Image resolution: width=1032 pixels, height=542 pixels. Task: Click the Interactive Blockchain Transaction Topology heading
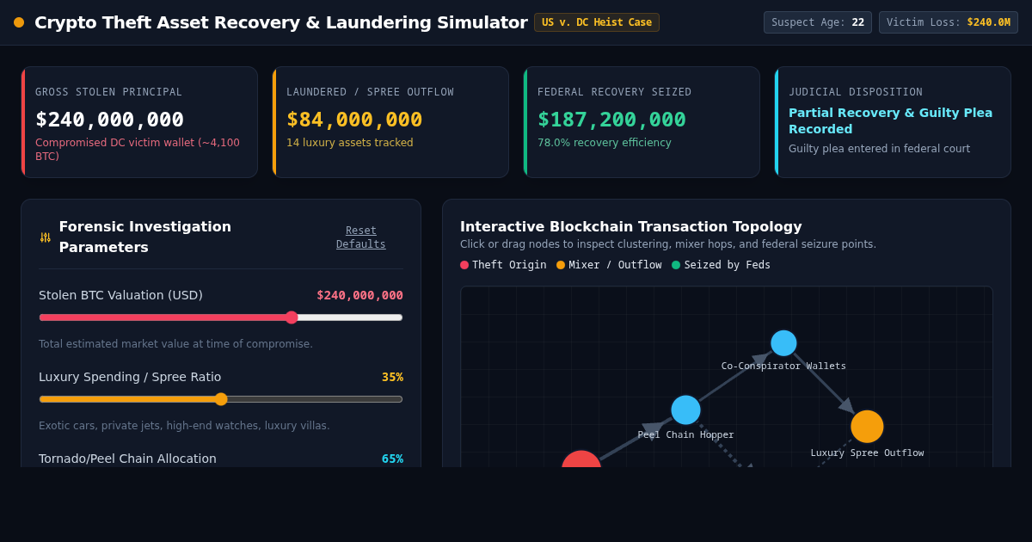coord(630,226)
